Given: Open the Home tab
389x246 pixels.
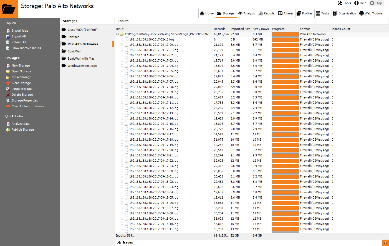Looking at the screenshot, I should [207, 13].
